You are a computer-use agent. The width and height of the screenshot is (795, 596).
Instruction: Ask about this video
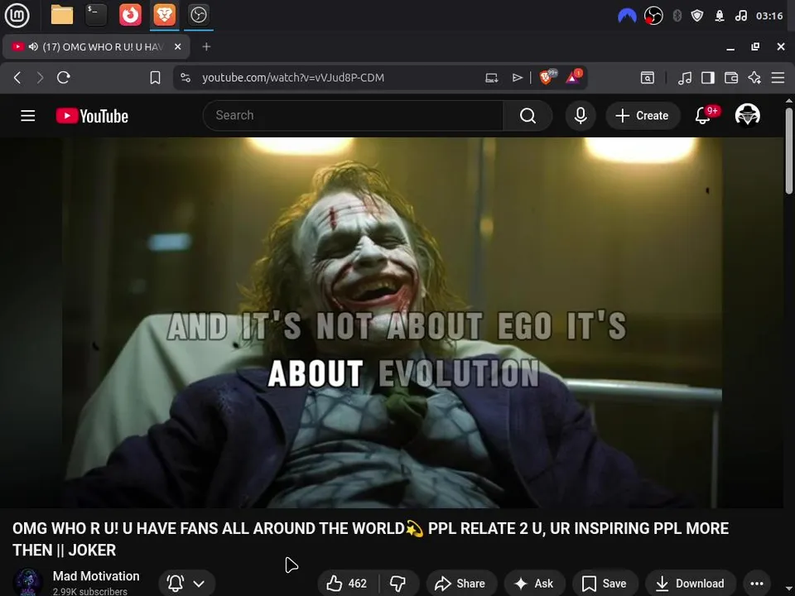[x=534, y=584]
